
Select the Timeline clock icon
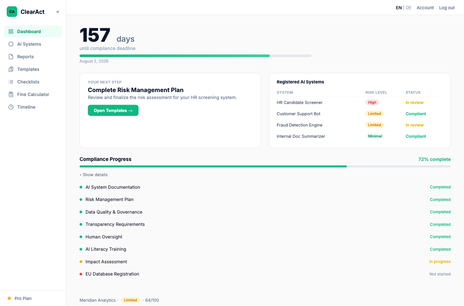(x=10, y=107)
